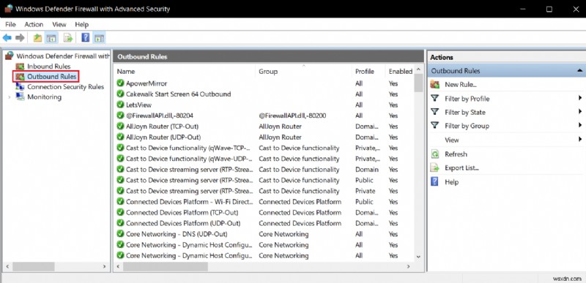
Task: Open the Filter by State submenu arrow
Action: point(580,111)
